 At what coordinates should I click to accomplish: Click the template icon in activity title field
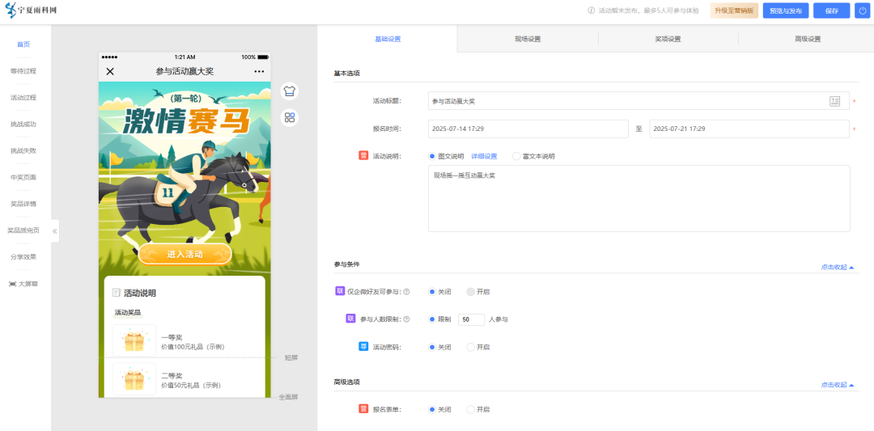click(834, 101)
